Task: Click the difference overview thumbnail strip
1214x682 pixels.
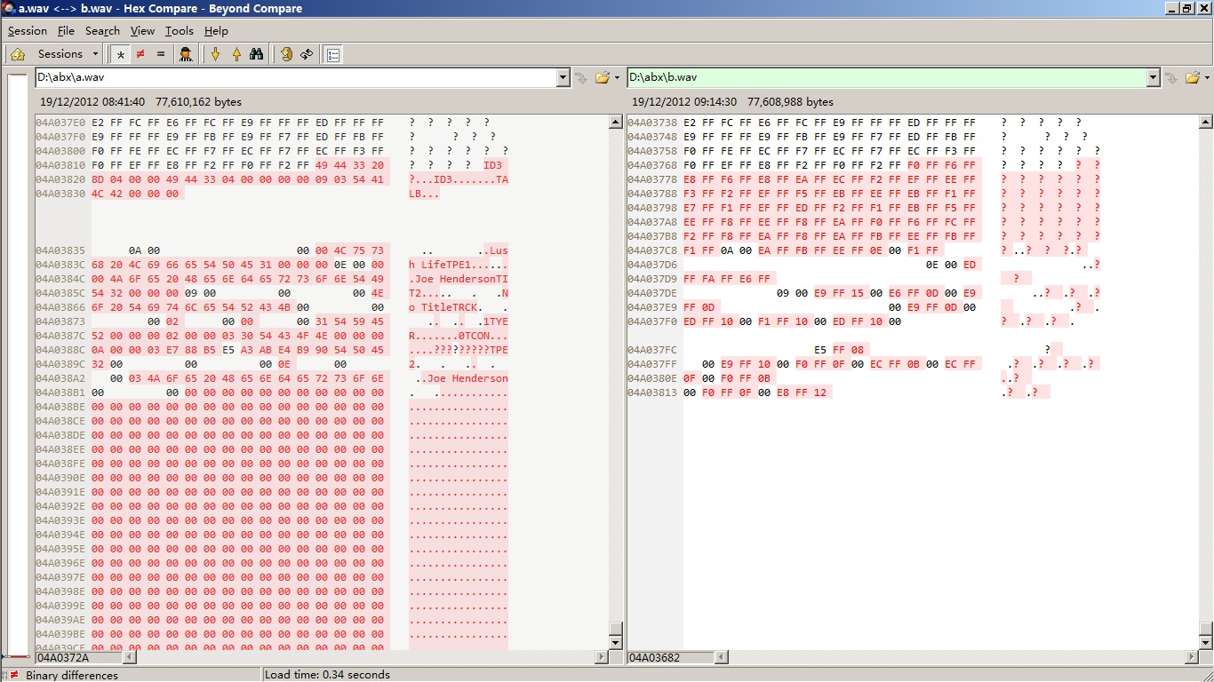Action: tap(17, 367)
